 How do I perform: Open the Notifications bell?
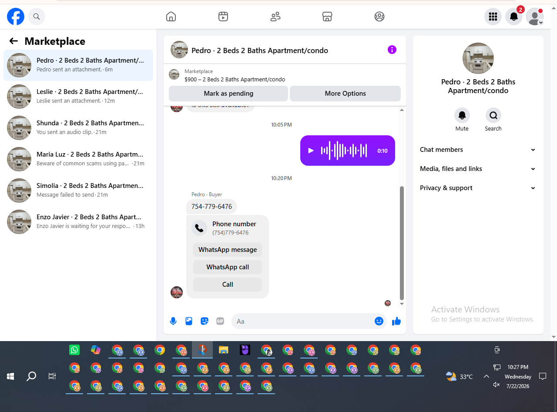(514, 17)
